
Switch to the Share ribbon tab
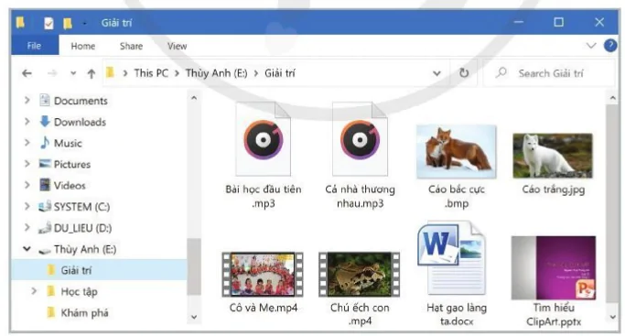coord(131,47)
